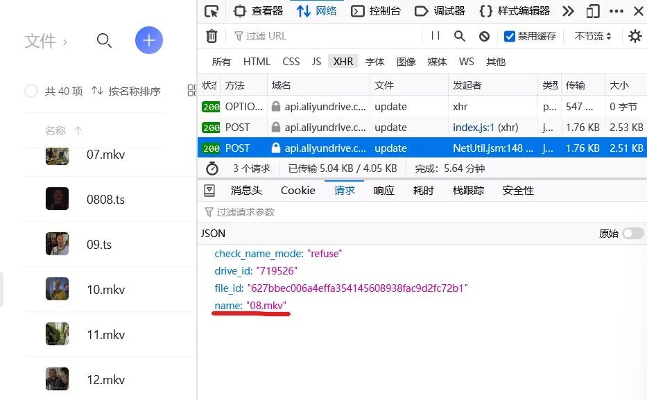This screenshot has width=647, height=400.
Task: Click the blue plus button in file panel
Action: [x=148, y=40]
